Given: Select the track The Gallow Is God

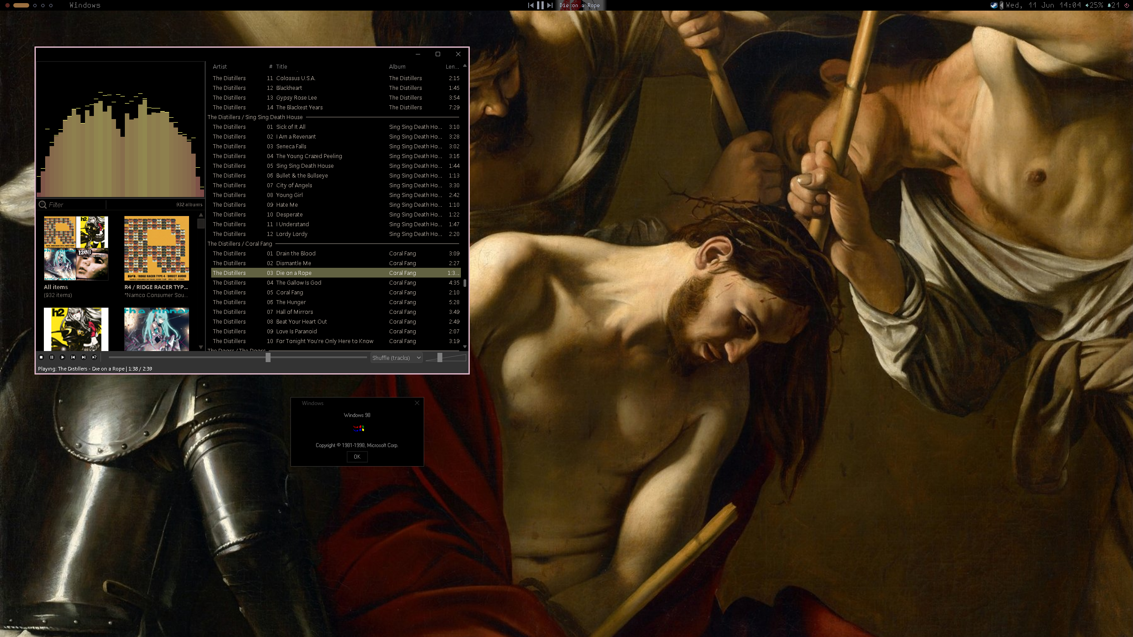Looking at the screenshot, I should [336, 283].
